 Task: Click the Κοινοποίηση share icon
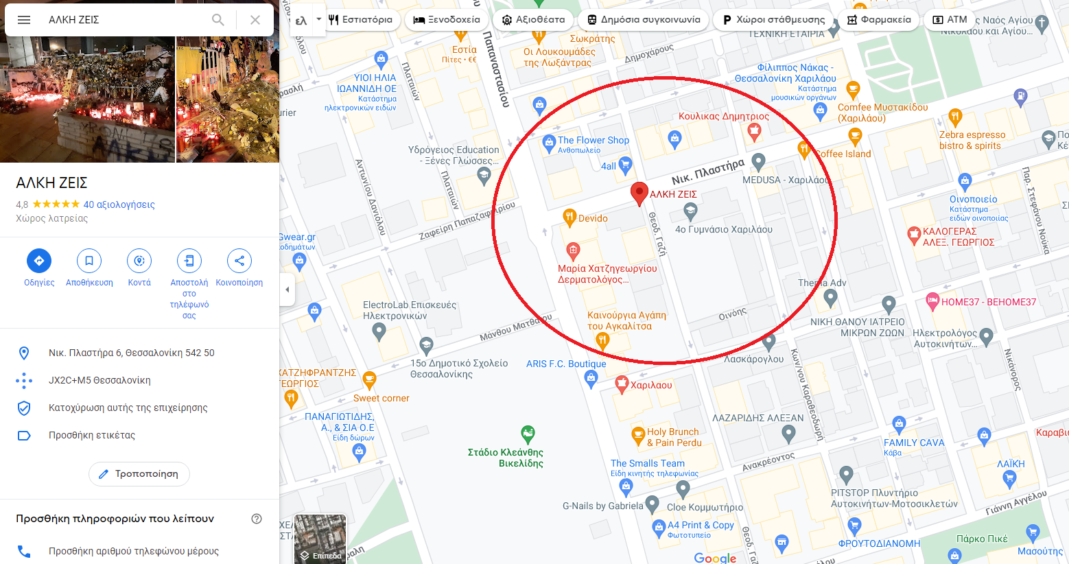pyautogui.click(x=239, y=261)
